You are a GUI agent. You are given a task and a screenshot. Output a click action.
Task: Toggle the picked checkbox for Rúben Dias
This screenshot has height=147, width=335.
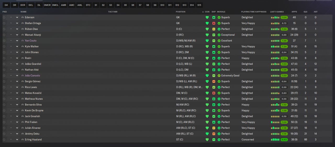coord(4,29)
